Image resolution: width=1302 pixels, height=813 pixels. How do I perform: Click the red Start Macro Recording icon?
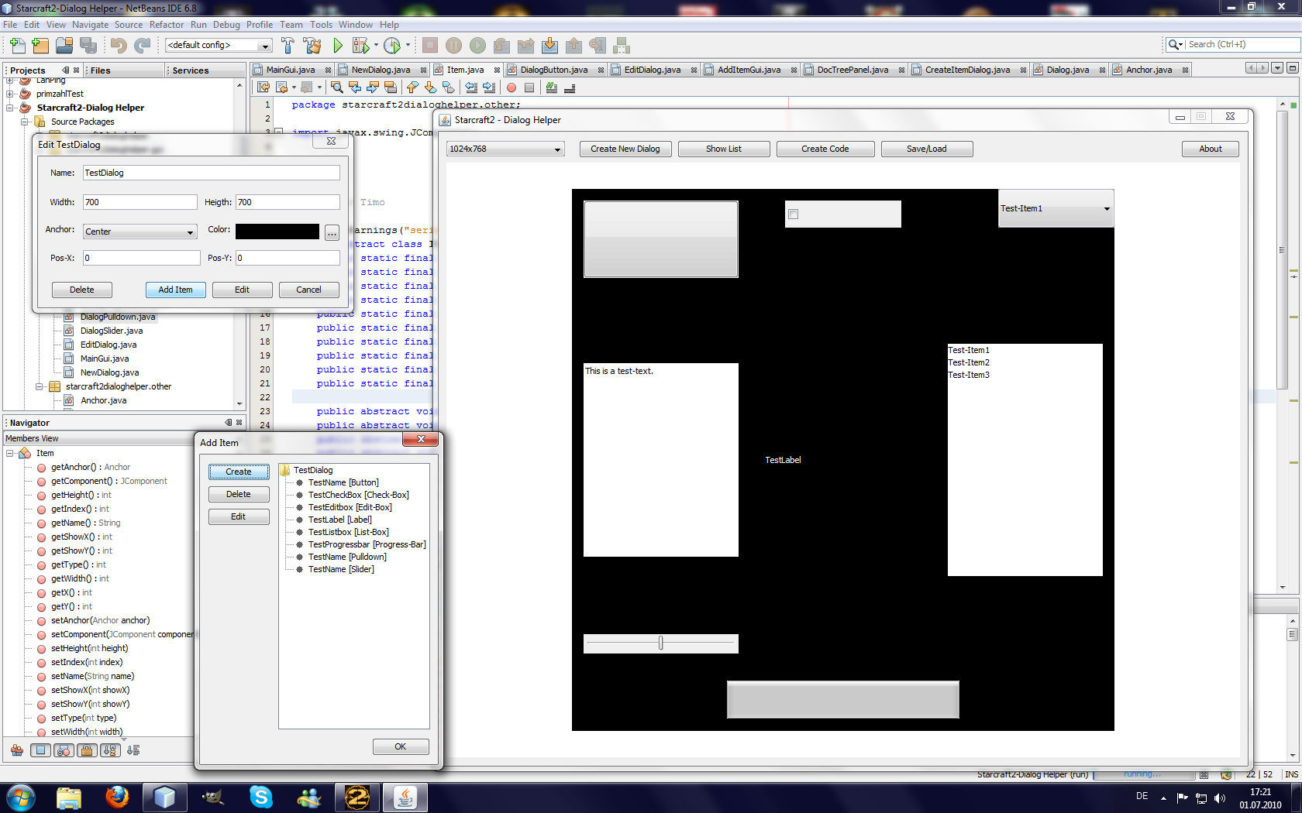pos(511,87)
